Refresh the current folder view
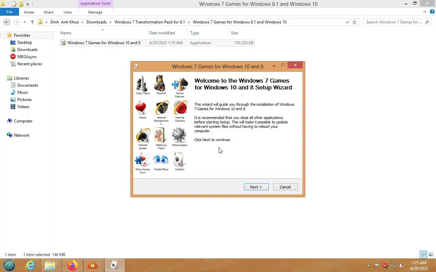436x272 pixels. pyautogui.click(x=355, y=22)
